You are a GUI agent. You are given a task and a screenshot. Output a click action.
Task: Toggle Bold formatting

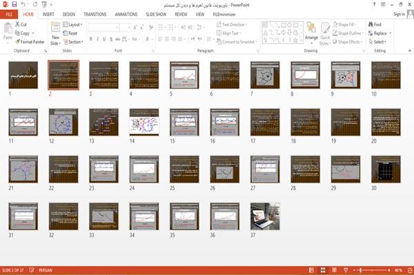[x=91, y=39]
